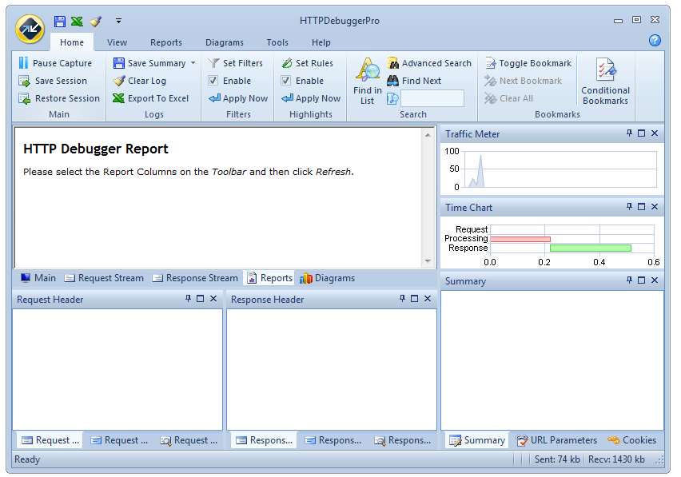Open the quick access toolbar customize arrow
This screenshot has height=477, width=681.
[118, 21]
